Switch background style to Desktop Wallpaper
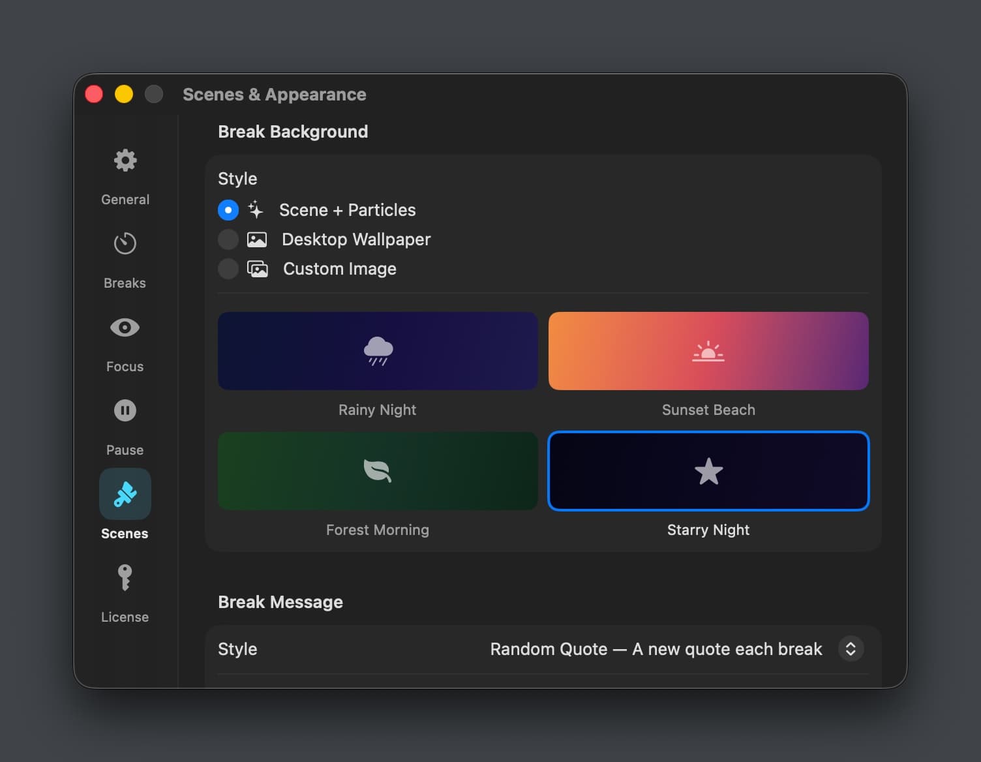Screen dimensions: 981x762 click(x=228, y=239)
